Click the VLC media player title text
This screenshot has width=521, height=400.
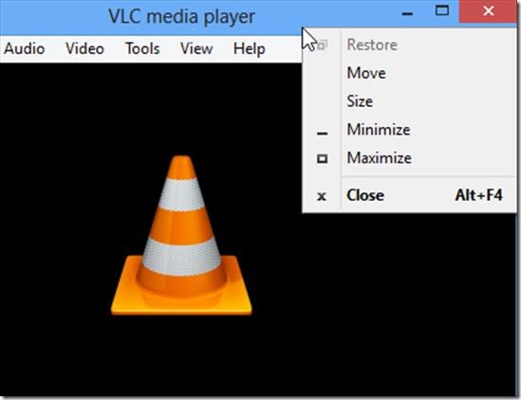pos(182,16)
